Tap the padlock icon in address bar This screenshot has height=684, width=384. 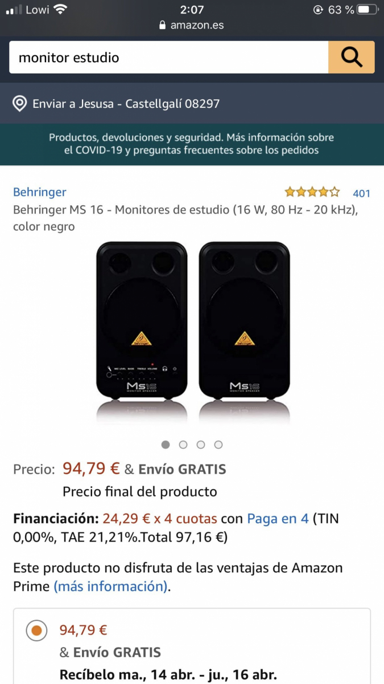click(x=162, y=25)
